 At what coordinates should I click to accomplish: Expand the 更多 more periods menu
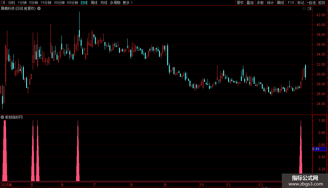click(x=128, y=3)
